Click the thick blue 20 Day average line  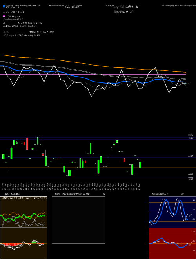(x=93, y=81)
